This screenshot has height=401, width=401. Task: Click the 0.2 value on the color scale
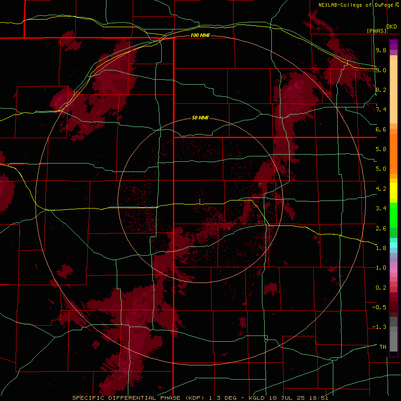(381, 288)
